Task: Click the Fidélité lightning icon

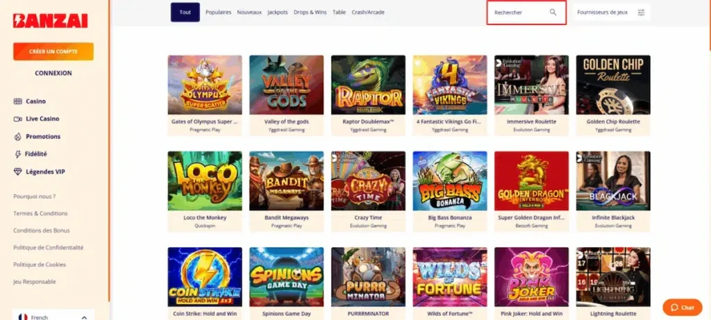Action: click(x=17, y=154)
